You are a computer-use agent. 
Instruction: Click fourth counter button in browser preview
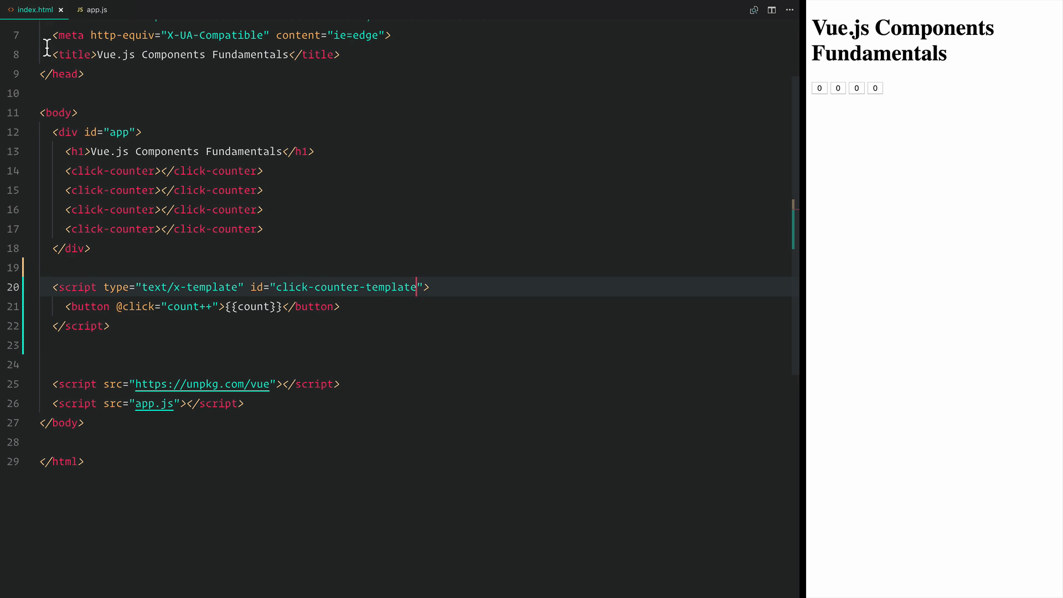[875, 88]
